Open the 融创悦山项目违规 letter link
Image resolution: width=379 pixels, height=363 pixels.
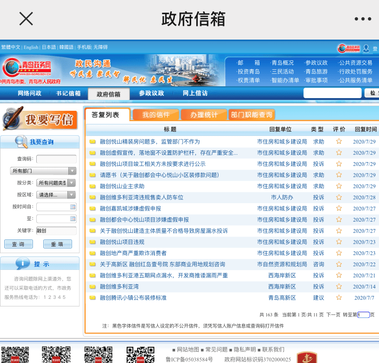pyautogui.click(x=122, y=242)
